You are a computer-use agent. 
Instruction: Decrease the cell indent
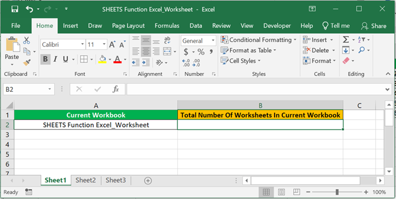pos(136,62)
